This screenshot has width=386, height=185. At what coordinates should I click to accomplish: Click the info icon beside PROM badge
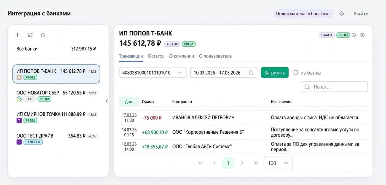point(354,35)
